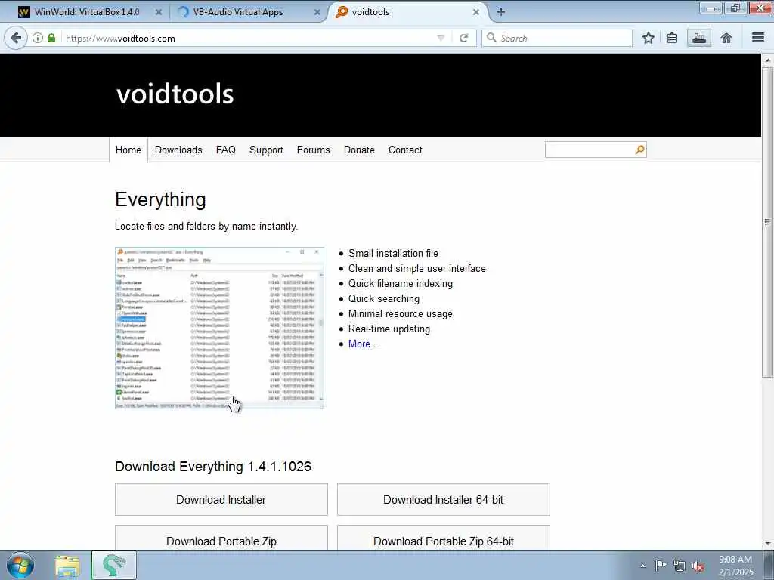This screenshot has height=580, width=774.
Task: Open the Home navigation item
Action: pyautogui.click(x=128, y=150)
